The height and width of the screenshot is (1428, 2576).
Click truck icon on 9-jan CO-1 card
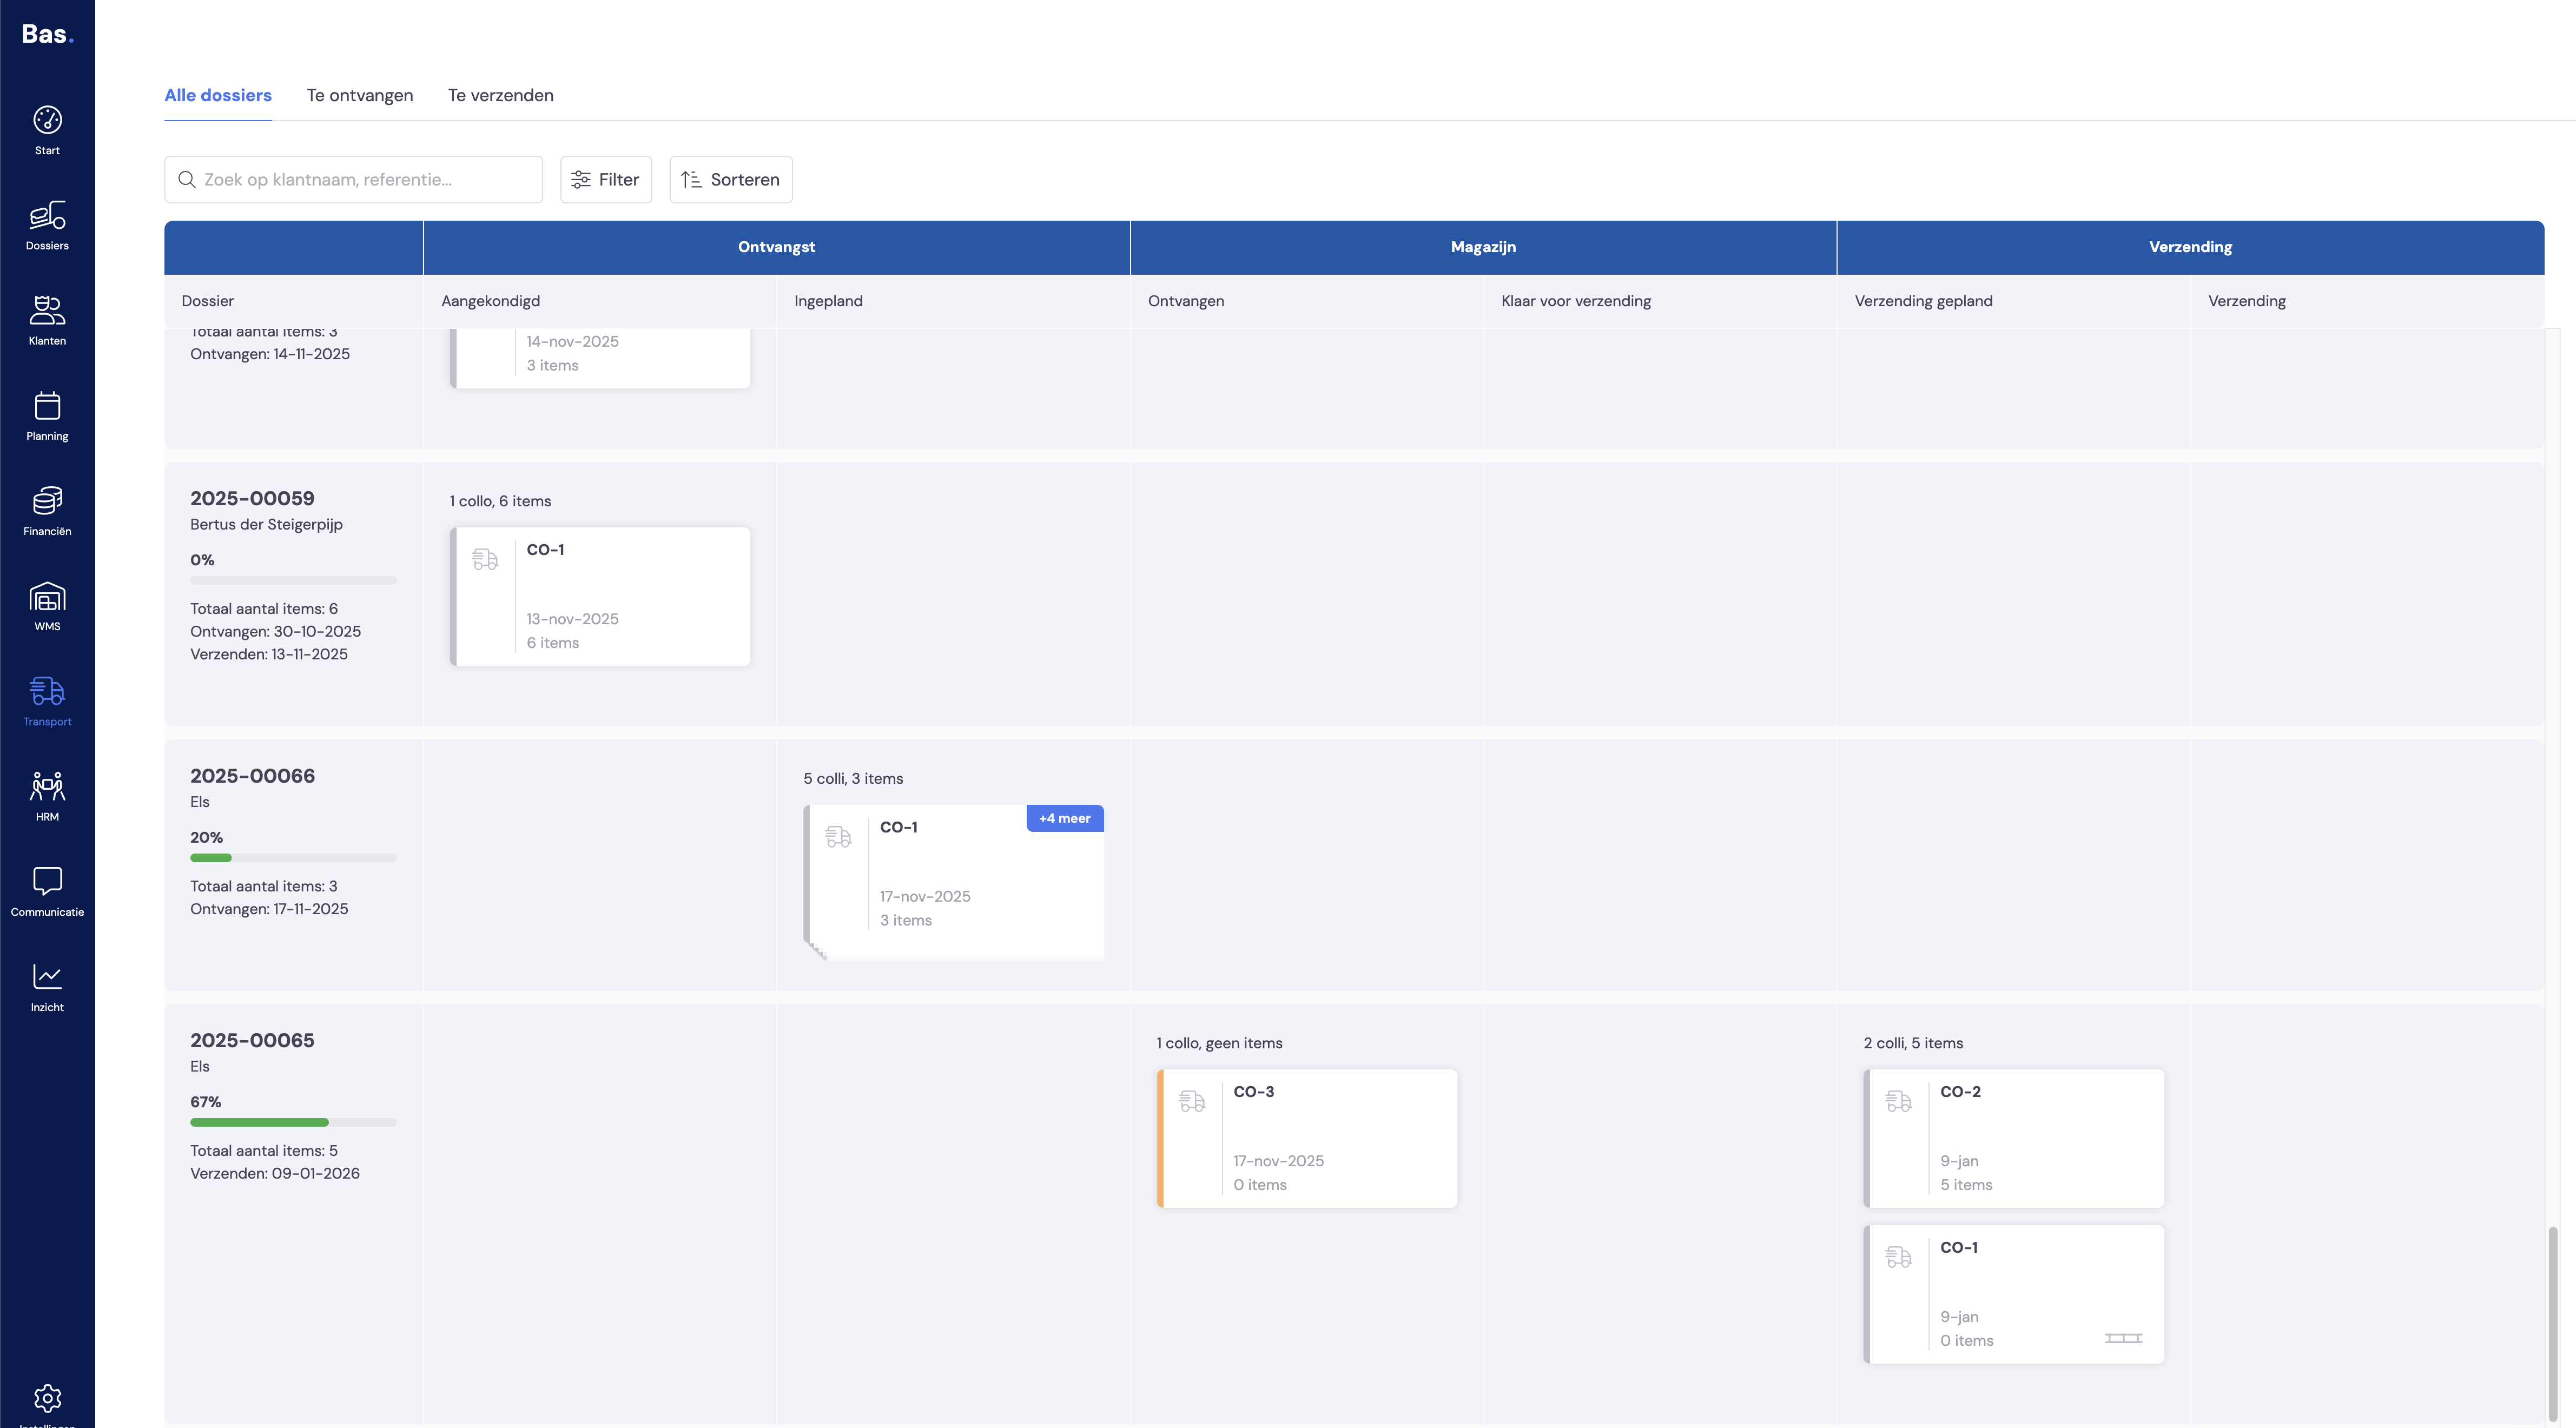point(1898,1257)
